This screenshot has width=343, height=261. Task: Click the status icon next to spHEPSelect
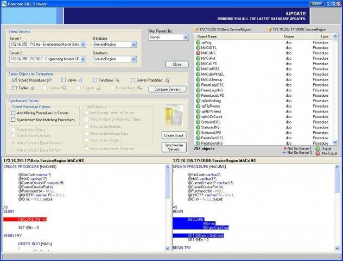pos(198,111)
